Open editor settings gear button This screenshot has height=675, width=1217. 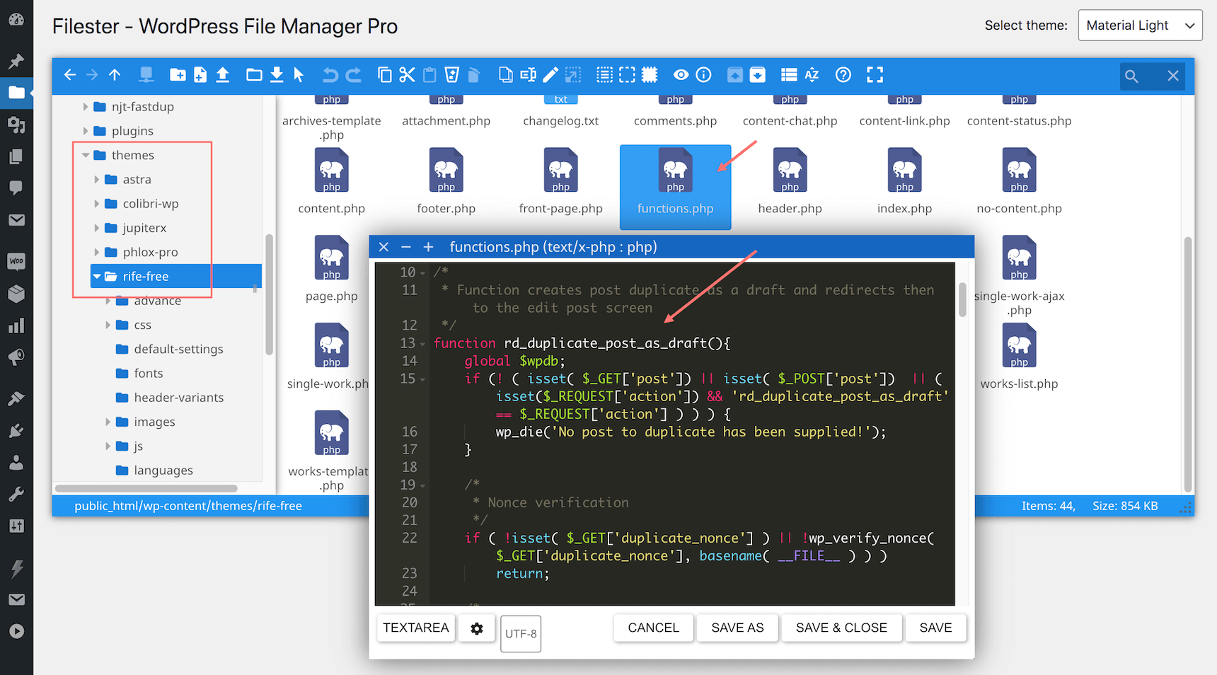477,628
